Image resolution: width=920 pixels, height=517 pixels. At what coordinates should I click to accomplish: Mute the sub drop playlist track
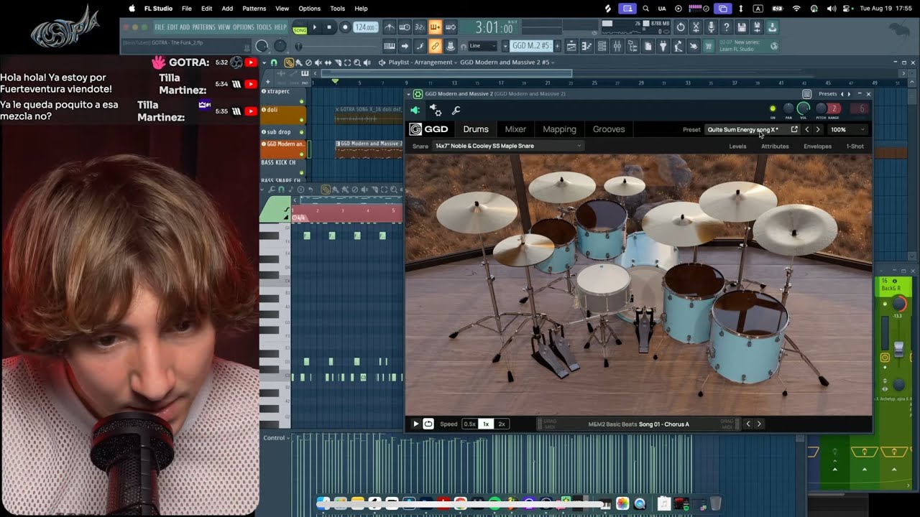pyautogui.click(x=302, y=132)
